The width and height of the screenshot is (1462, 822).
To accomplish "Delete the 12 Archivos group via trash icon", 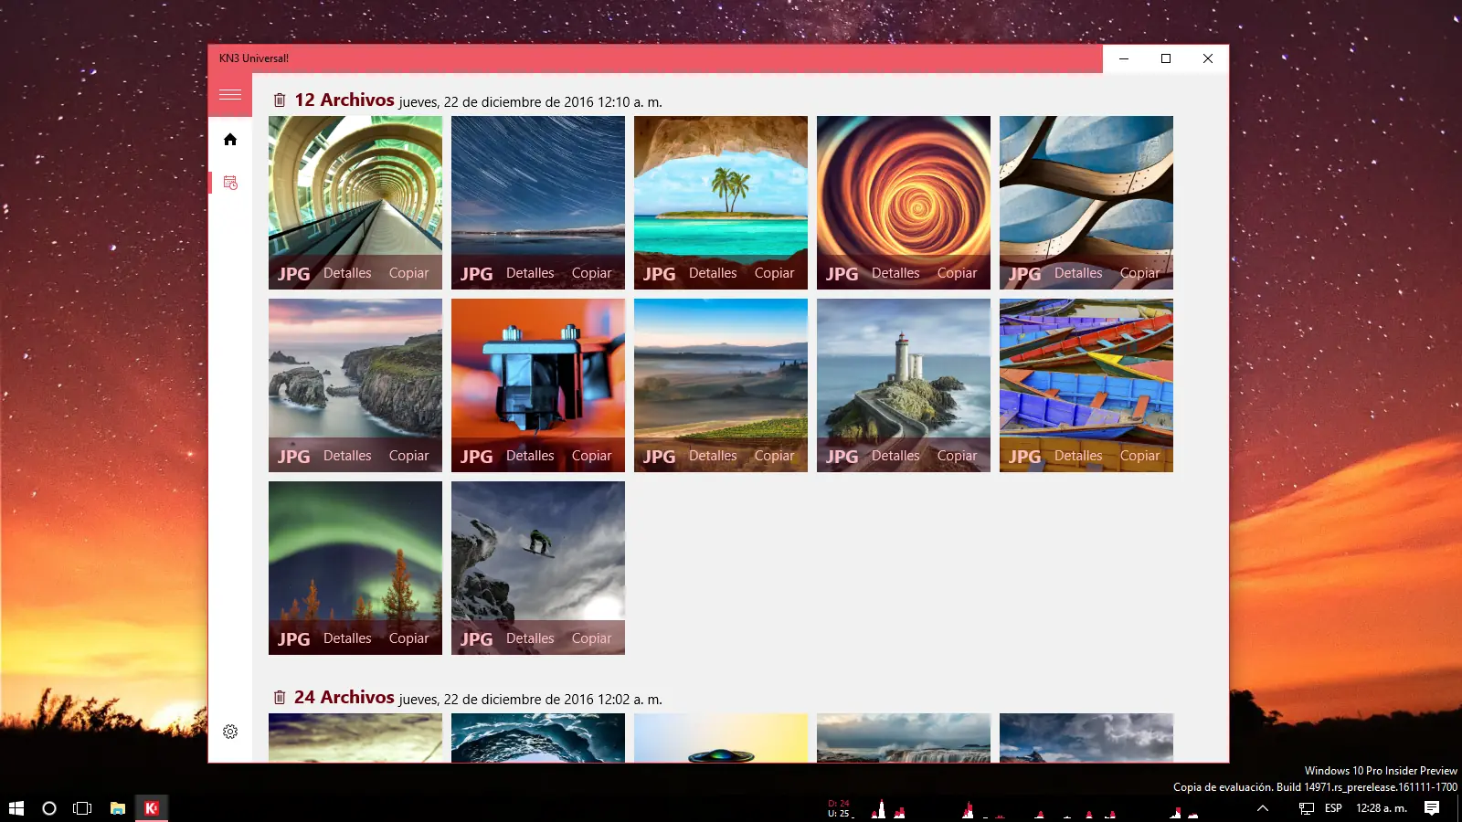I will [280, 100].
